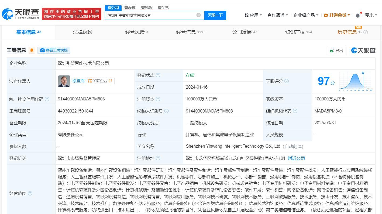Image resolution: width=382 pixels, height=214 pixels.
Task: Switch to the 经营信息 tab
Action: pos(191,32)
